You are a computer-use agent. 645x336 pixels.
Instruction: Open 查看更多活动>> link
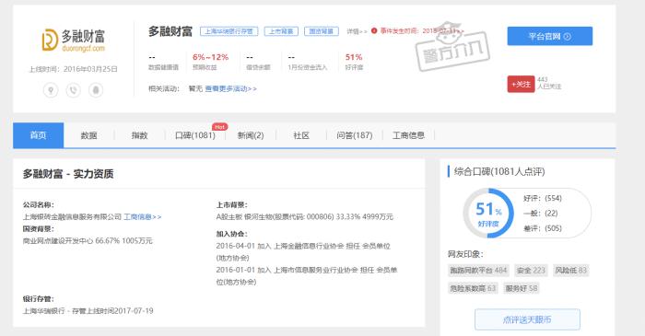[x=230, y=88]
